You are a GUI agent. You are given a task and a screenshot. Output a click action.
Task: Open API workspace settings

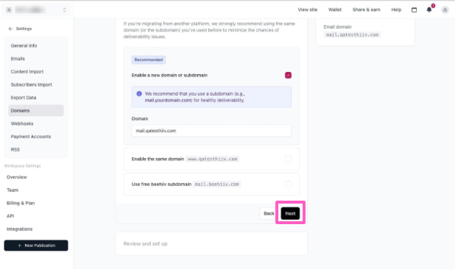coord(10,216)
